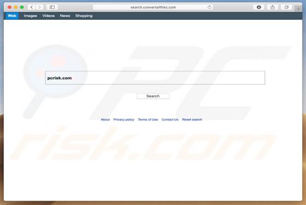Close the Safari window with red button
Viewport: 306px width, 205px height.
[9, 7]
